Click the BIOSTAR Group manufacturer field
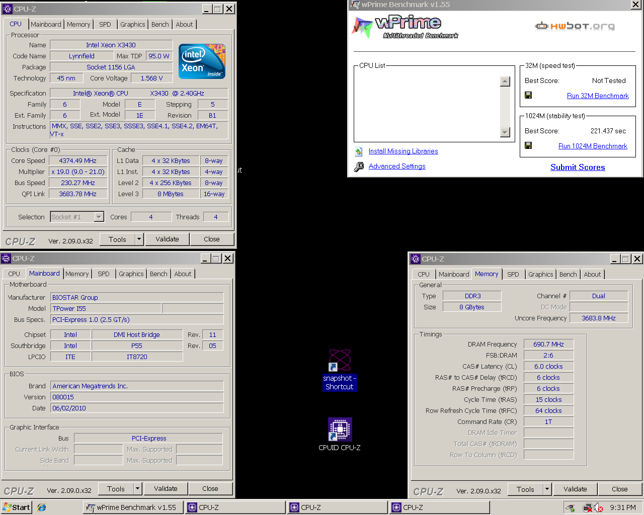644x515 pixels. tap(137, 298)
